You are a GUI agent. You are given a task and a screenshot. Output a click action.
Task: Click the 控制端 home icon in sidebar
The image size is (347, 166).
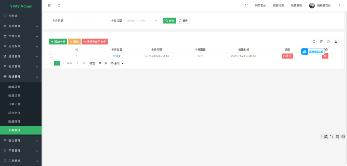(x=5, y=16)
